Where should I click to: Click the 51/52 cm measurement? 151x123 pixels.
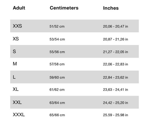point(57,26)
